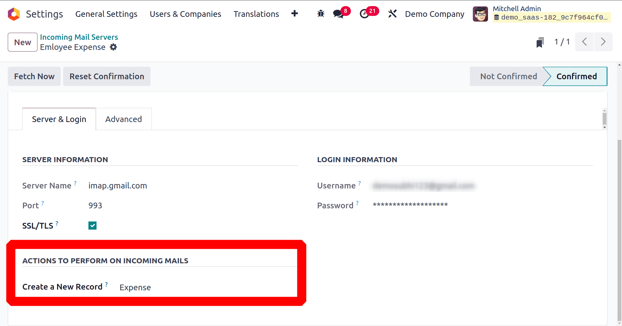Open the Demo Company switcher
The width and height of the screenshot is (622, 326).
(435, 14)
